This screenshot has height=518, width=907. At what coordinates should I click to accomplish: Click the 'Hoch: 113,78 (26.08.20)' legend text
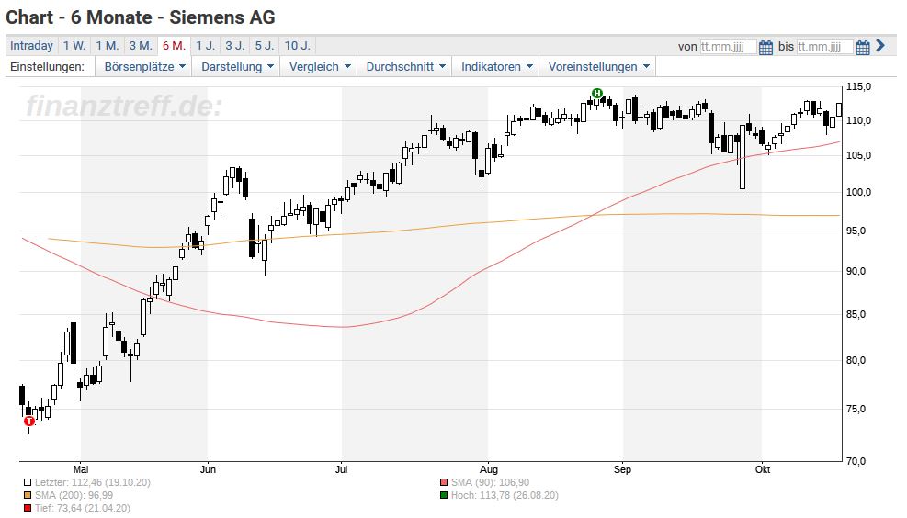click(505, 495)
